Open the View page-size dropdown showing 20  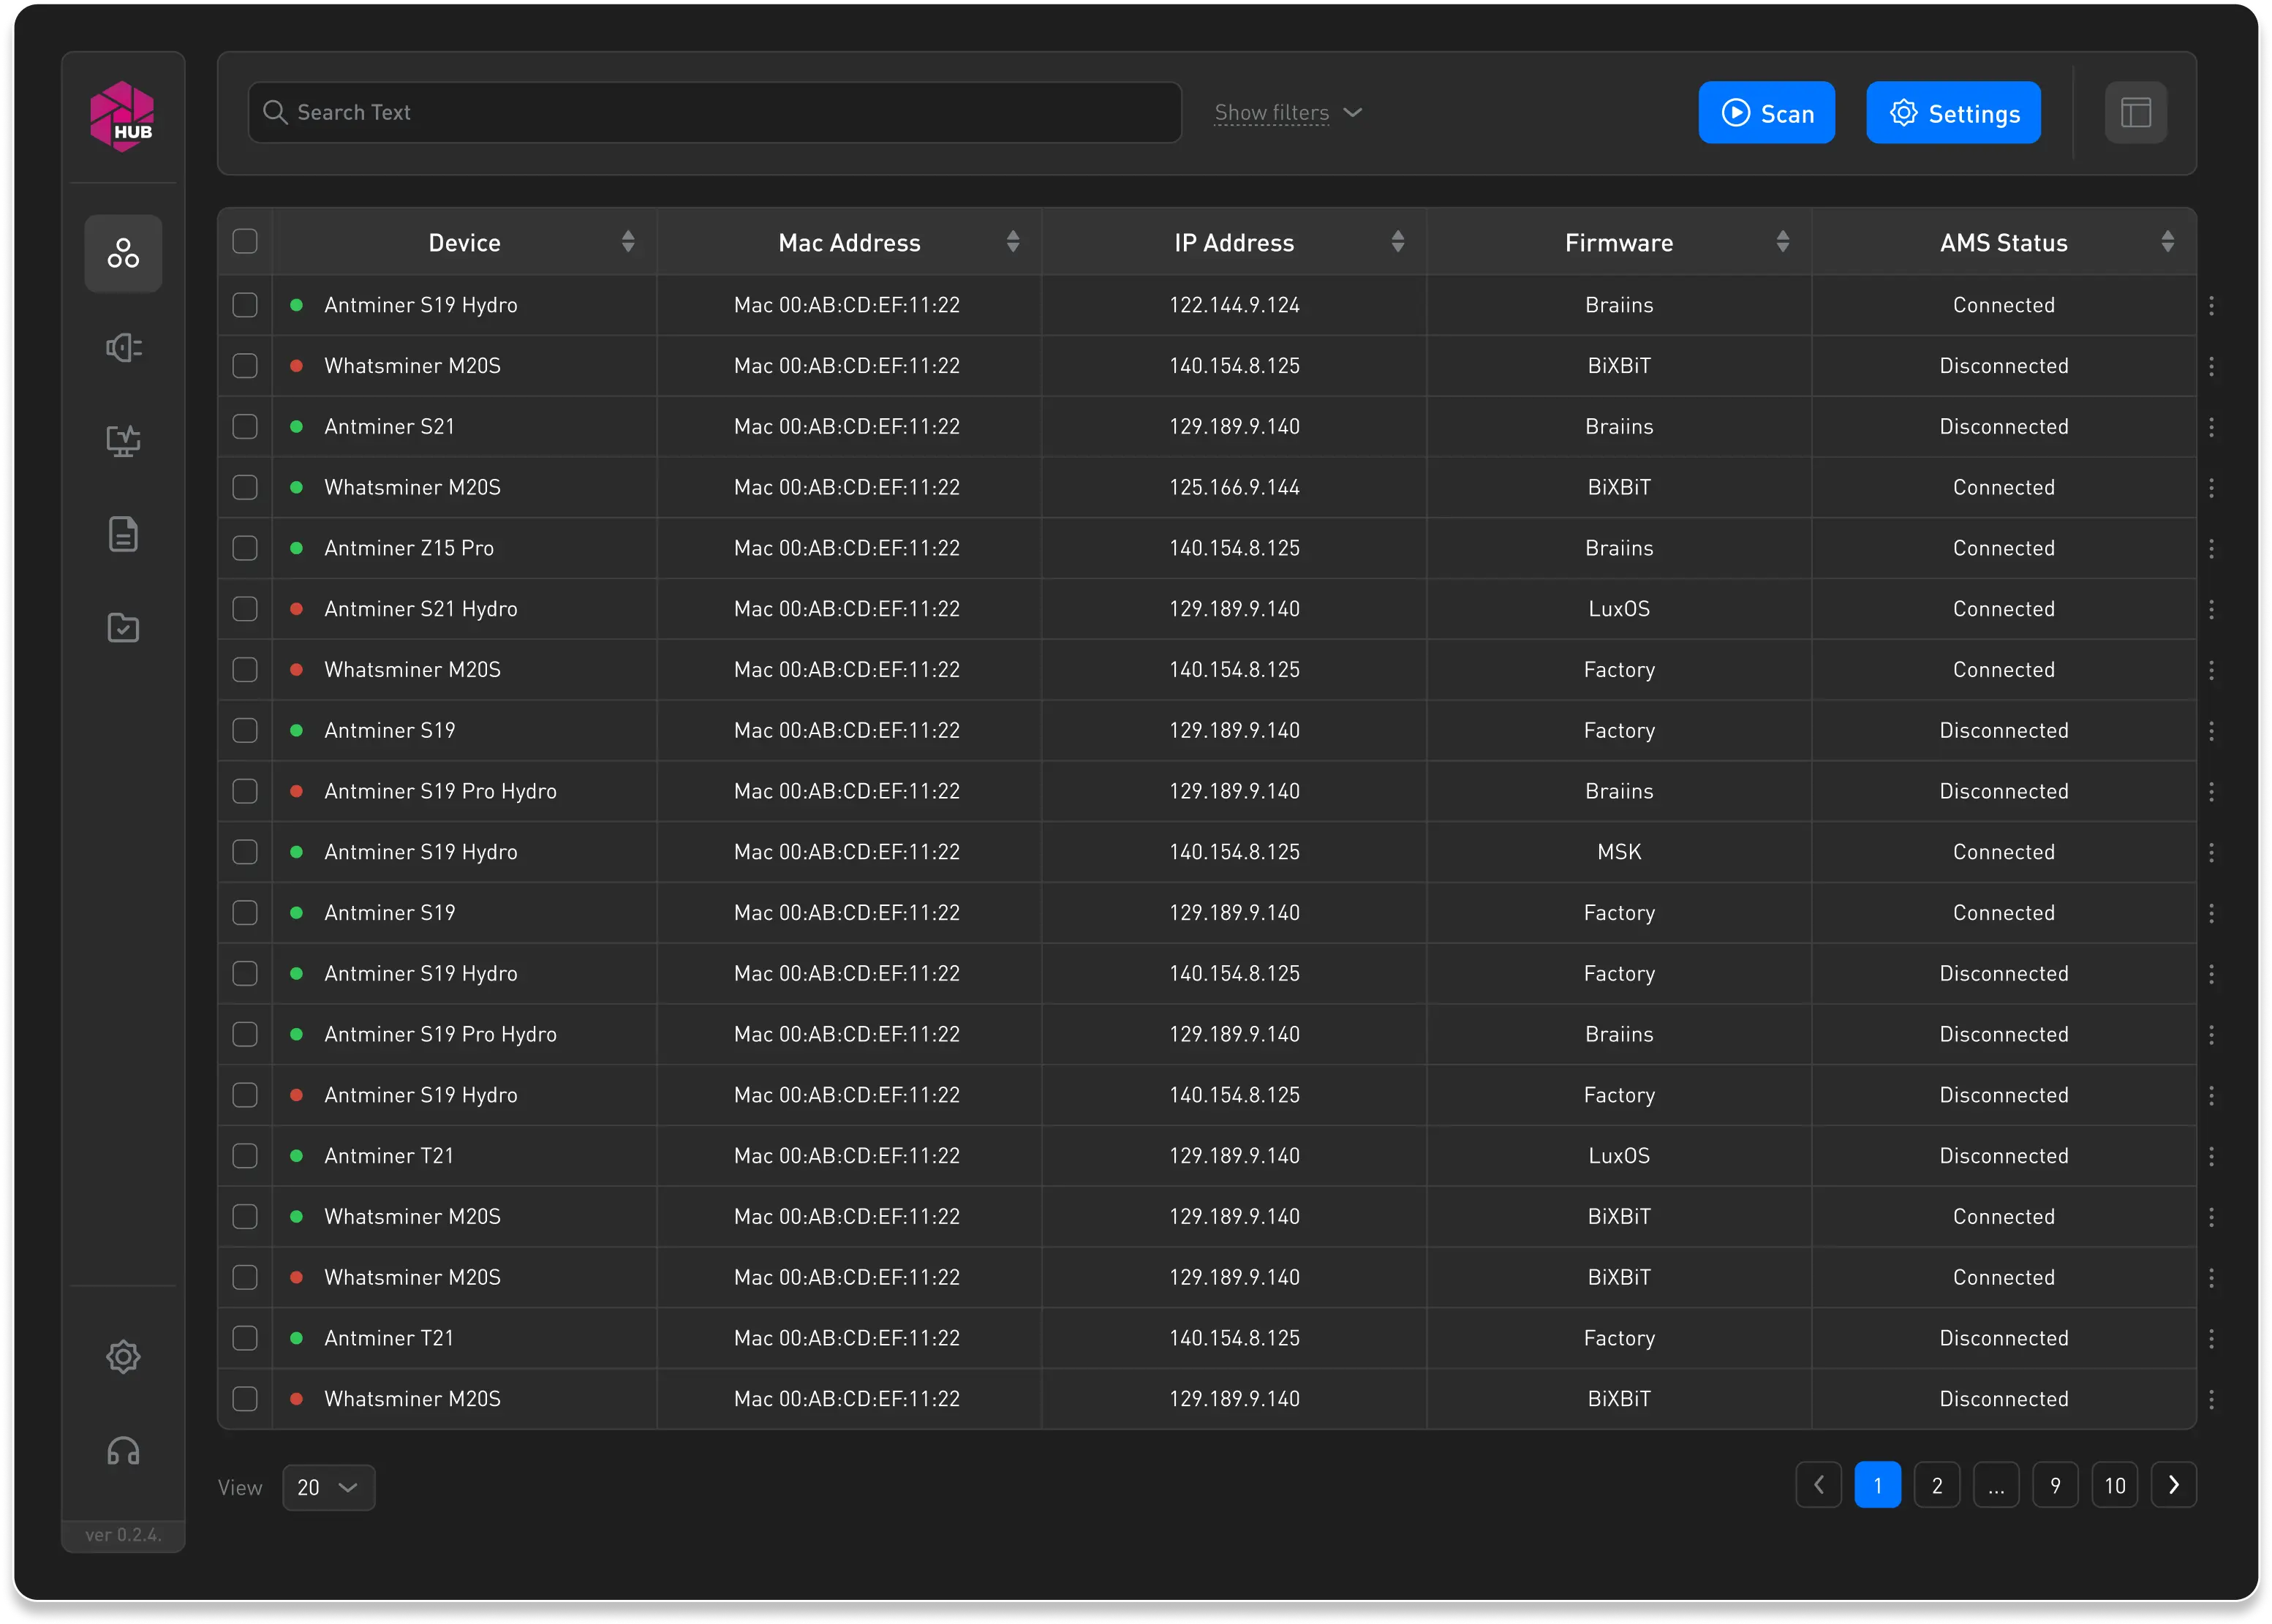tap(329, 1487)
